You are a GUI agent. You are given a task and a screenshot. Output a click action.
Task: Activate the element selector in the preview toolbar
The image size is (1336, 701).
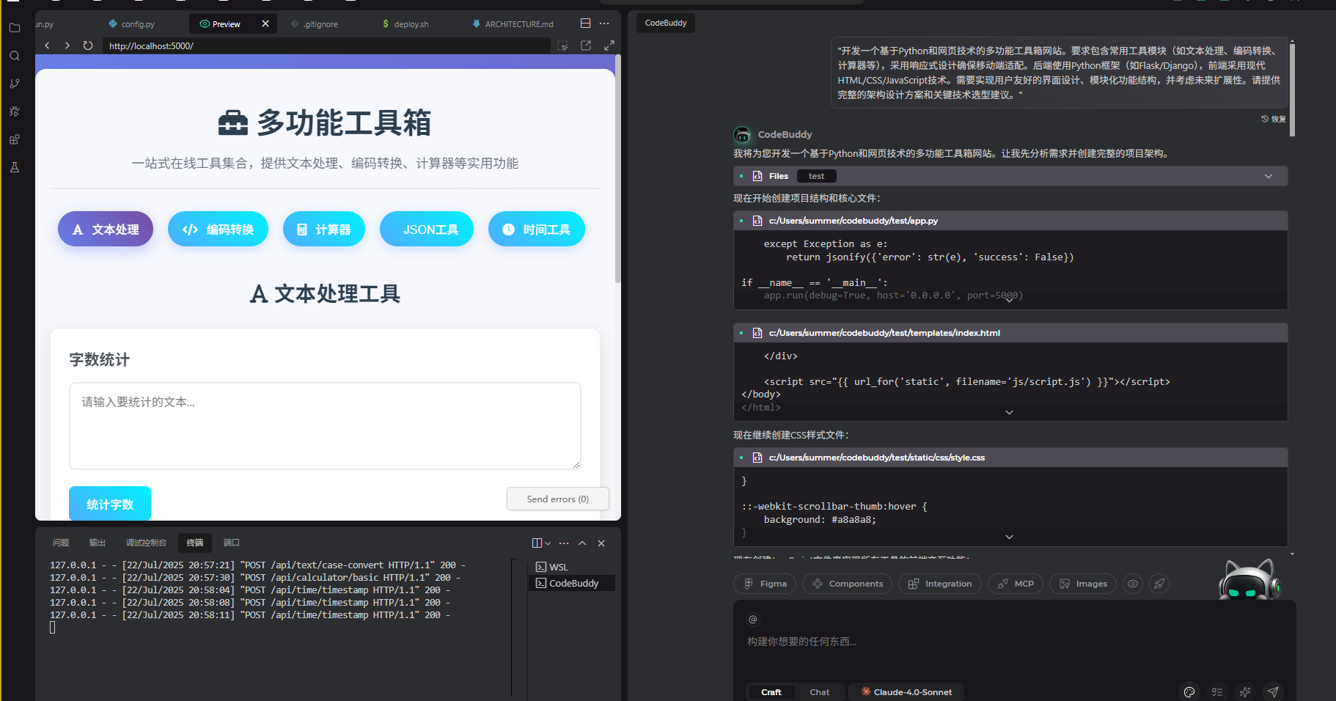point(562,45)
